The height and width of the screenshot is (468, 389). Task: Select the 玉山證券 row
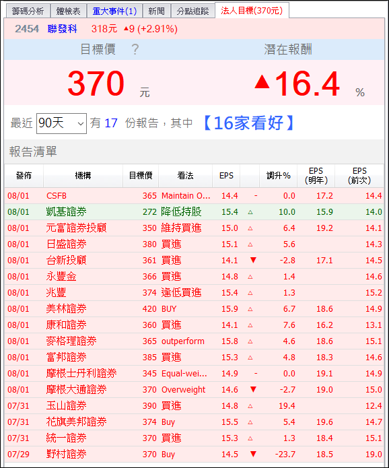[194, 405]
